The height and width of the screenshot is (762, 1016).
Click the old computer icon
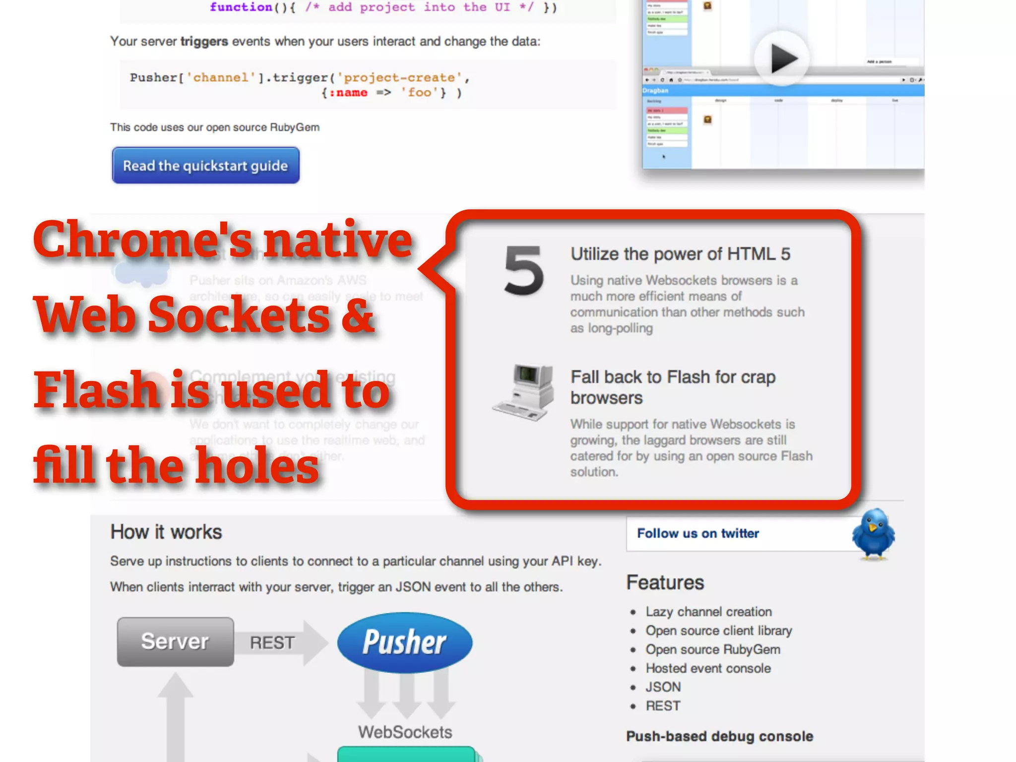524,392
